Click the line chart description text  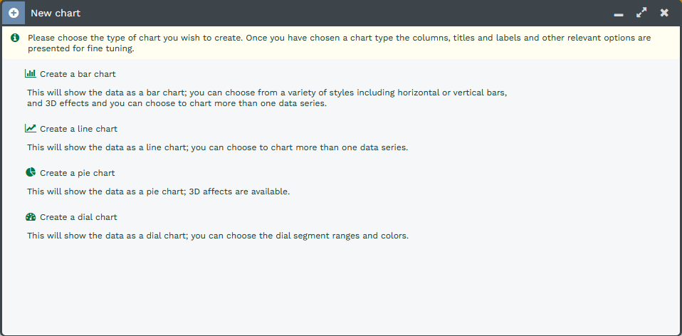pyautogui.click(x=218, y=148)
